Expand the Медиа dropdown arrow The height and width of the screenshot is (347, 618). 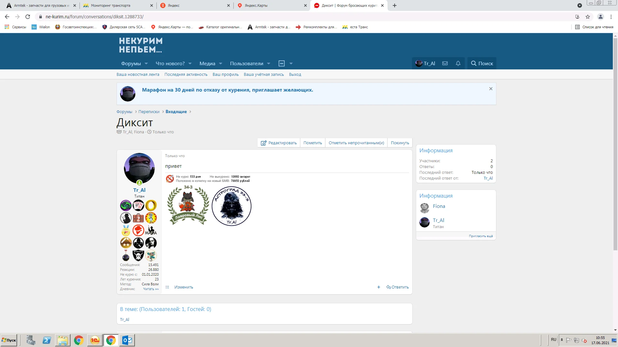tap(220, 64)
